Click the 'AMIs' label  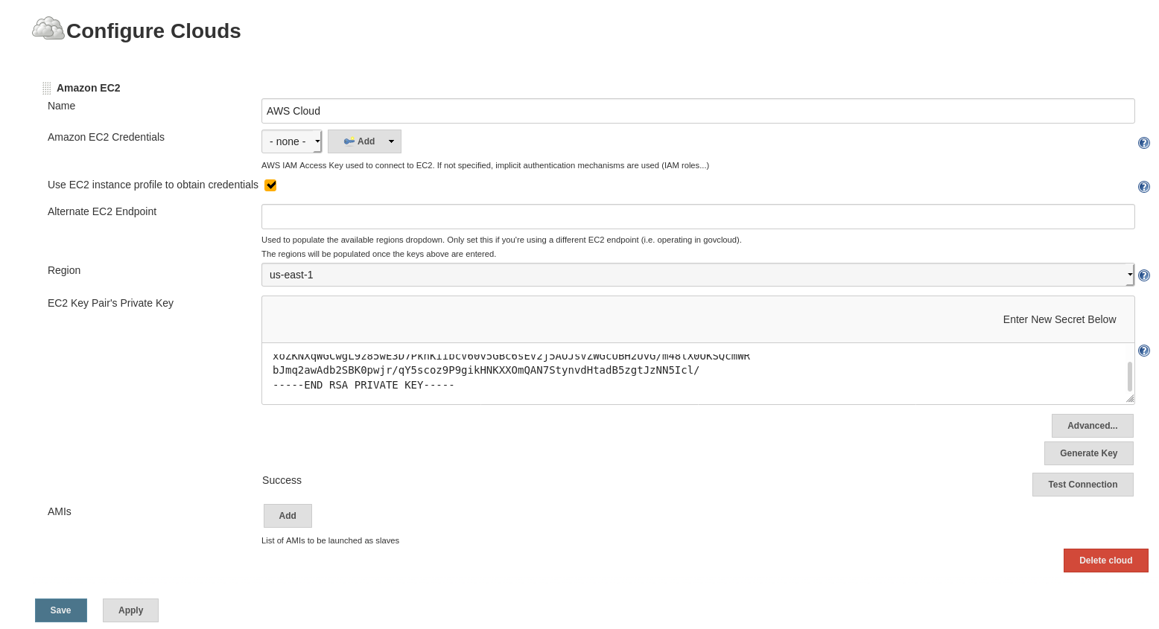pos(60,511)
